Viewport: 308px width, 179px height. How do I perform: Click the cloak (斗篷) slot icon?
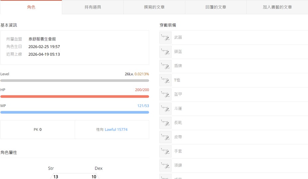click(x=165, y=108)
